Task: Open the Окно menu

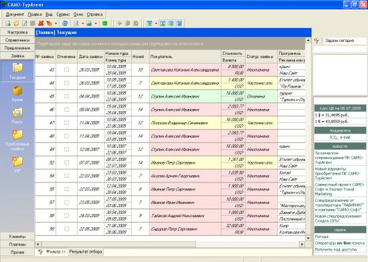Action: 78,15
